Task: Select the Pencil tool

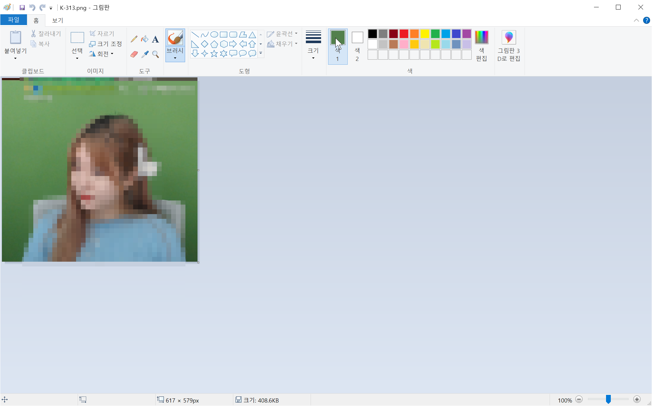Action: 134,39
